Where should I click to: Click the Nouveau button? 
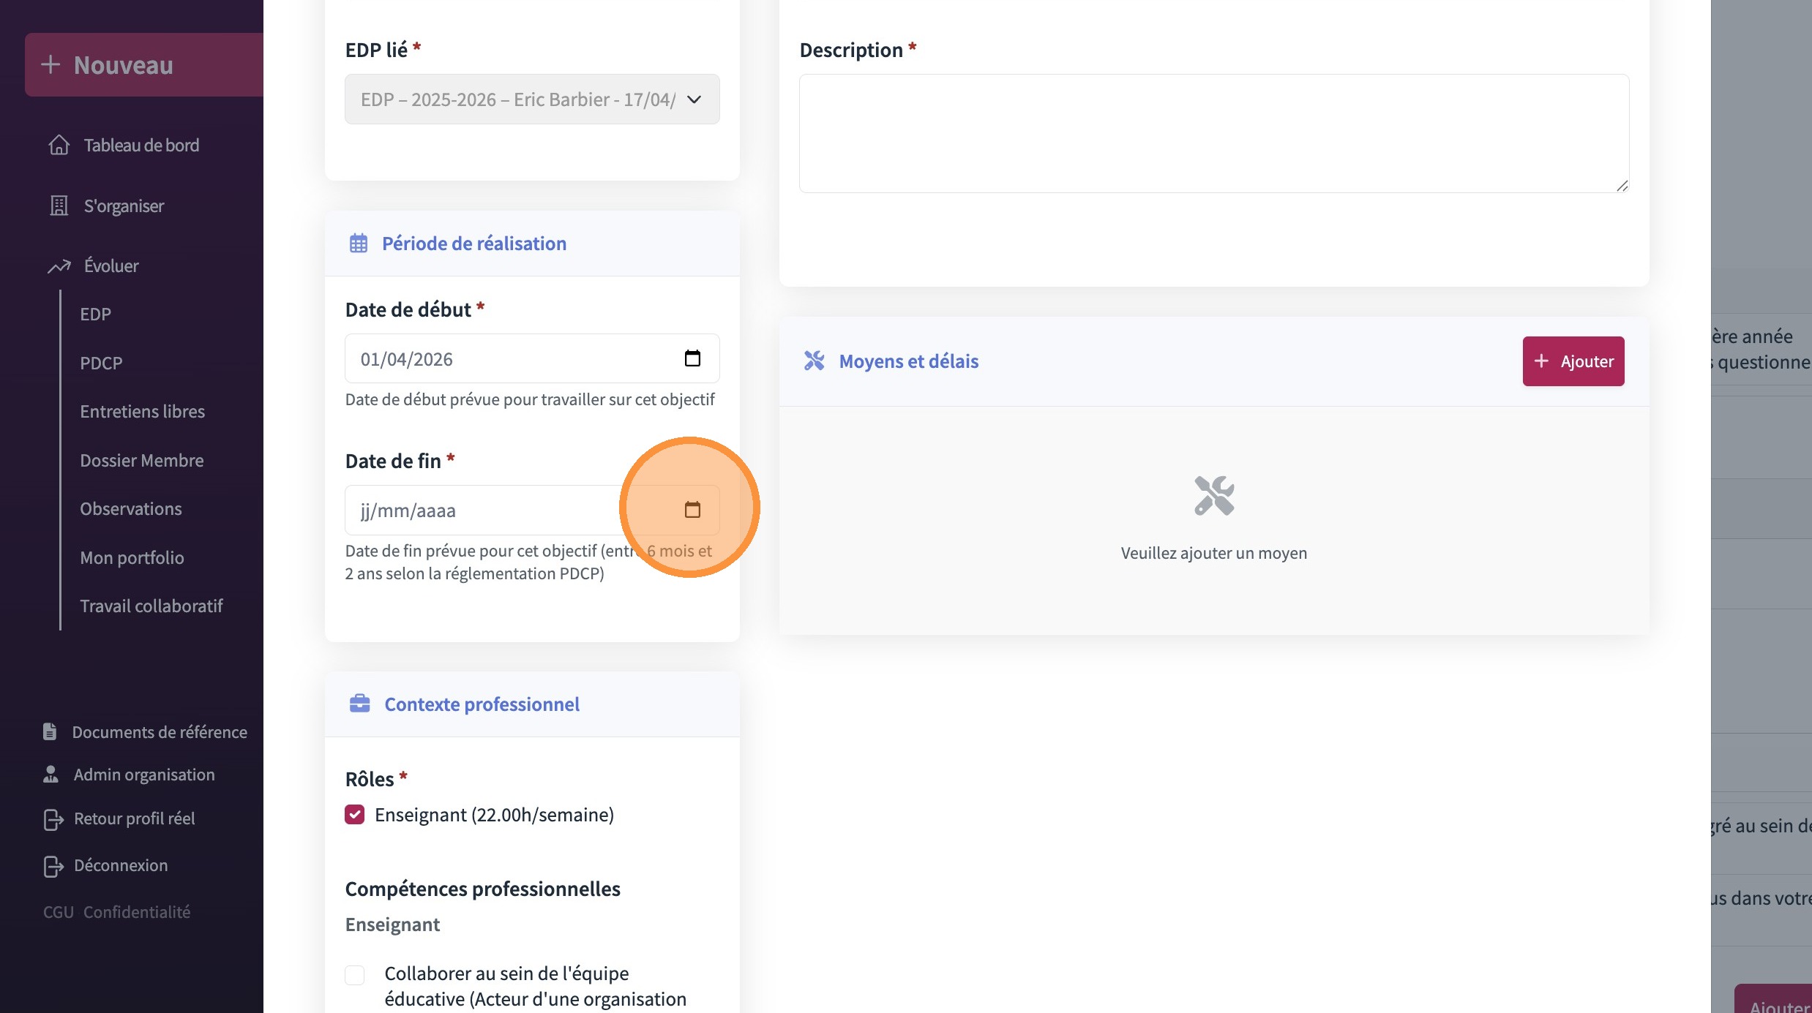144,65
